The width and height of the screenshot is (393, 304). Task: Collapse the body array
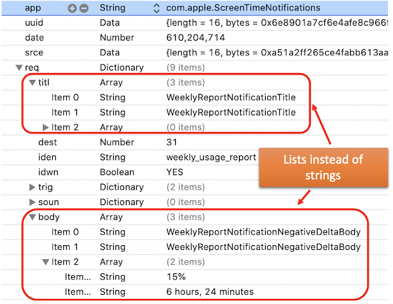32,217
